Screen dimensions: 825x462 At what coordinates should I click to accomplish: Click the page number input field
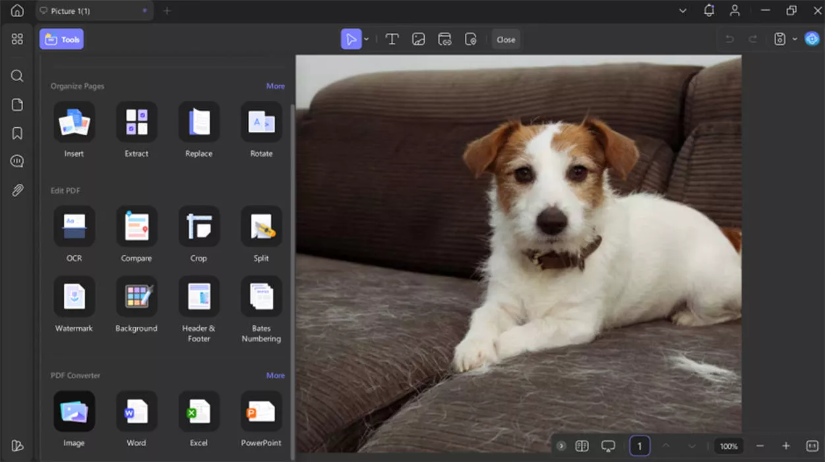click(x=639, y=446)
